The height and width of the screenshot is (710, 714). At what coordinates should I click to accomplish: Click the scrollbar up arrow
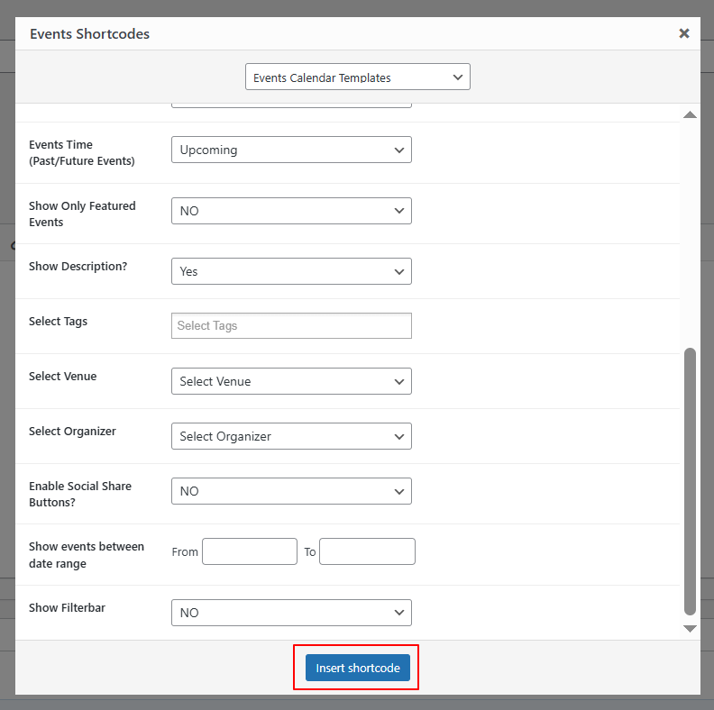pos(690,115)
